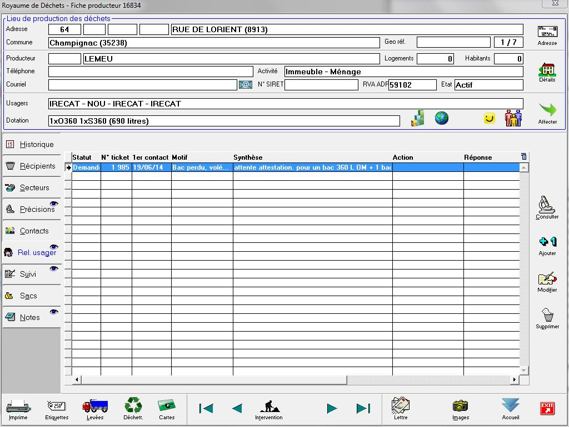
Task: Open the Lettre mail icon
Action: tap(401, 408)
